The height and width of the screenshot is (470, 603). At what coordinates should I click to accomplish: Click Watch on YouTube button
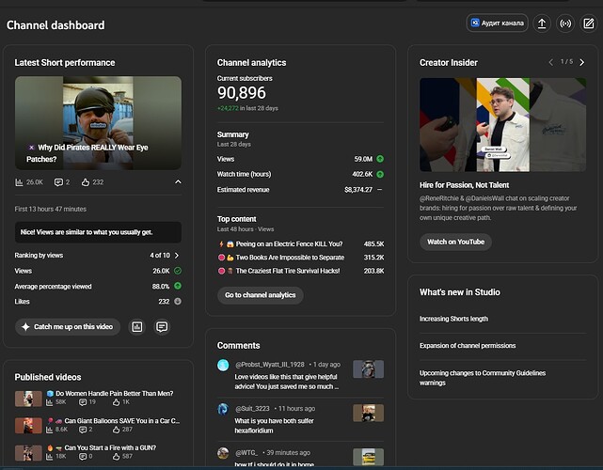(x=455, y=243)
